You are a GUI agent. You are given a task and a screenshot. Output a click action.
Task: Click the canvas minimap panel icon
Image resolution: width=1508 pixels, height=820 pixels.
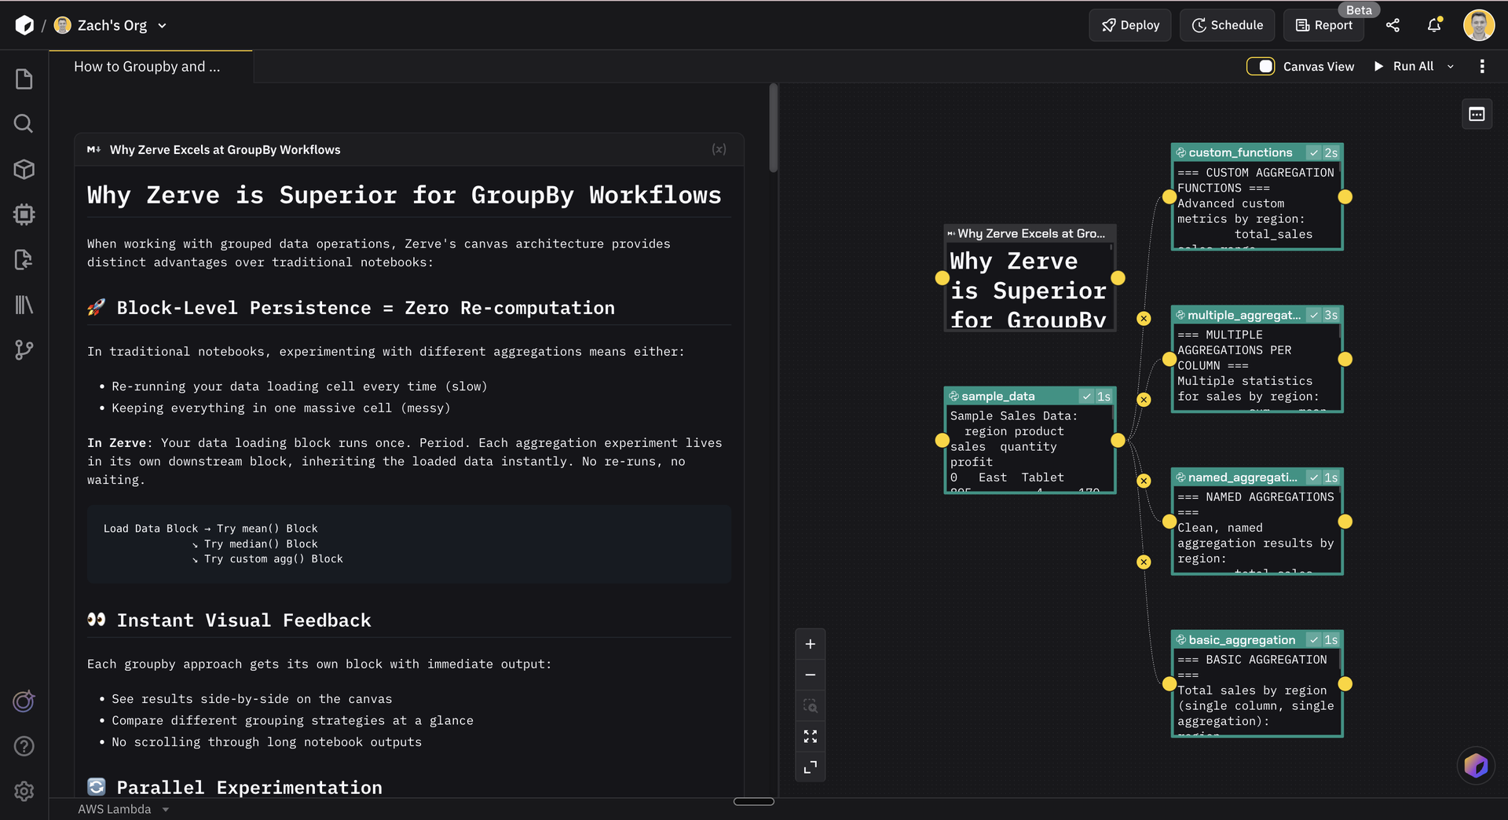coord(1477,115)
